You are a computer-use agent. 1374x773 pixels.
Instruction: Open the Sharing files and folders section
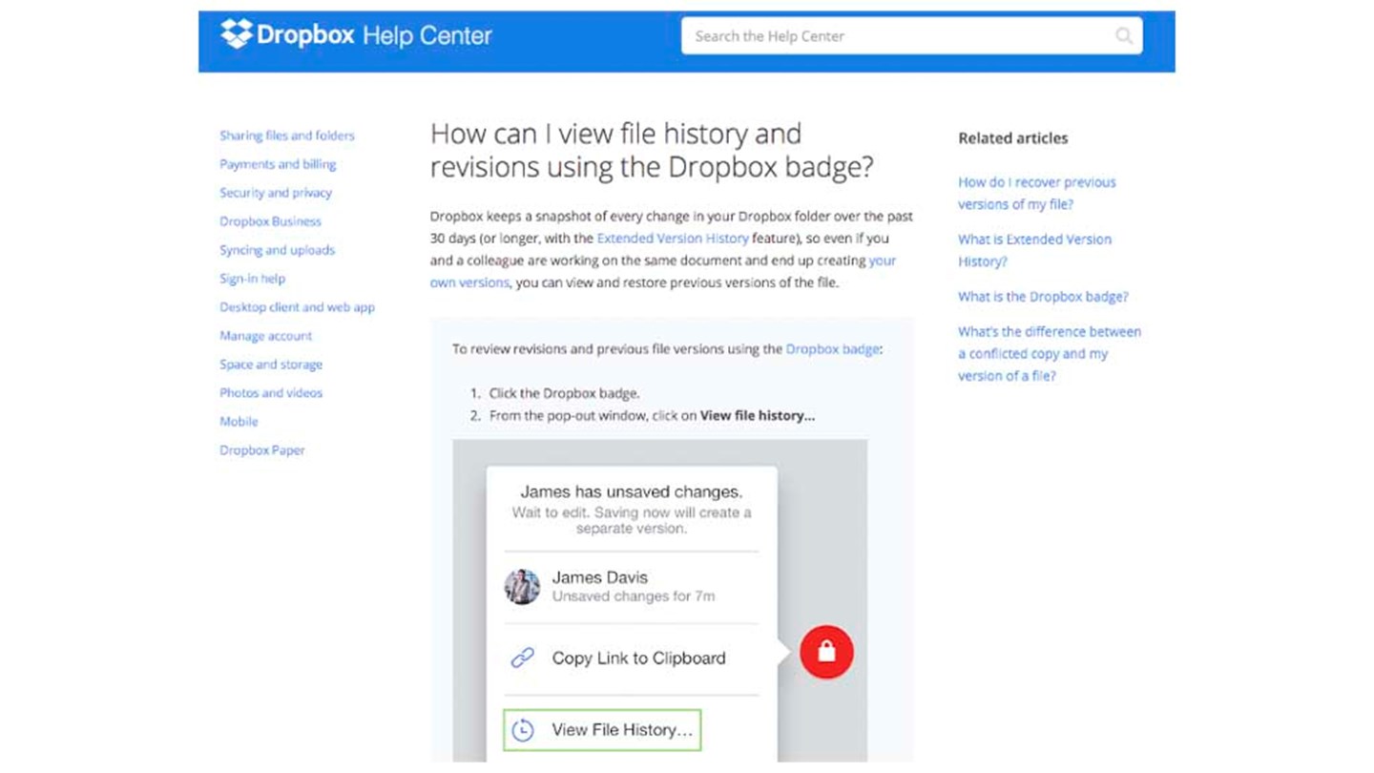pos(286,136)
